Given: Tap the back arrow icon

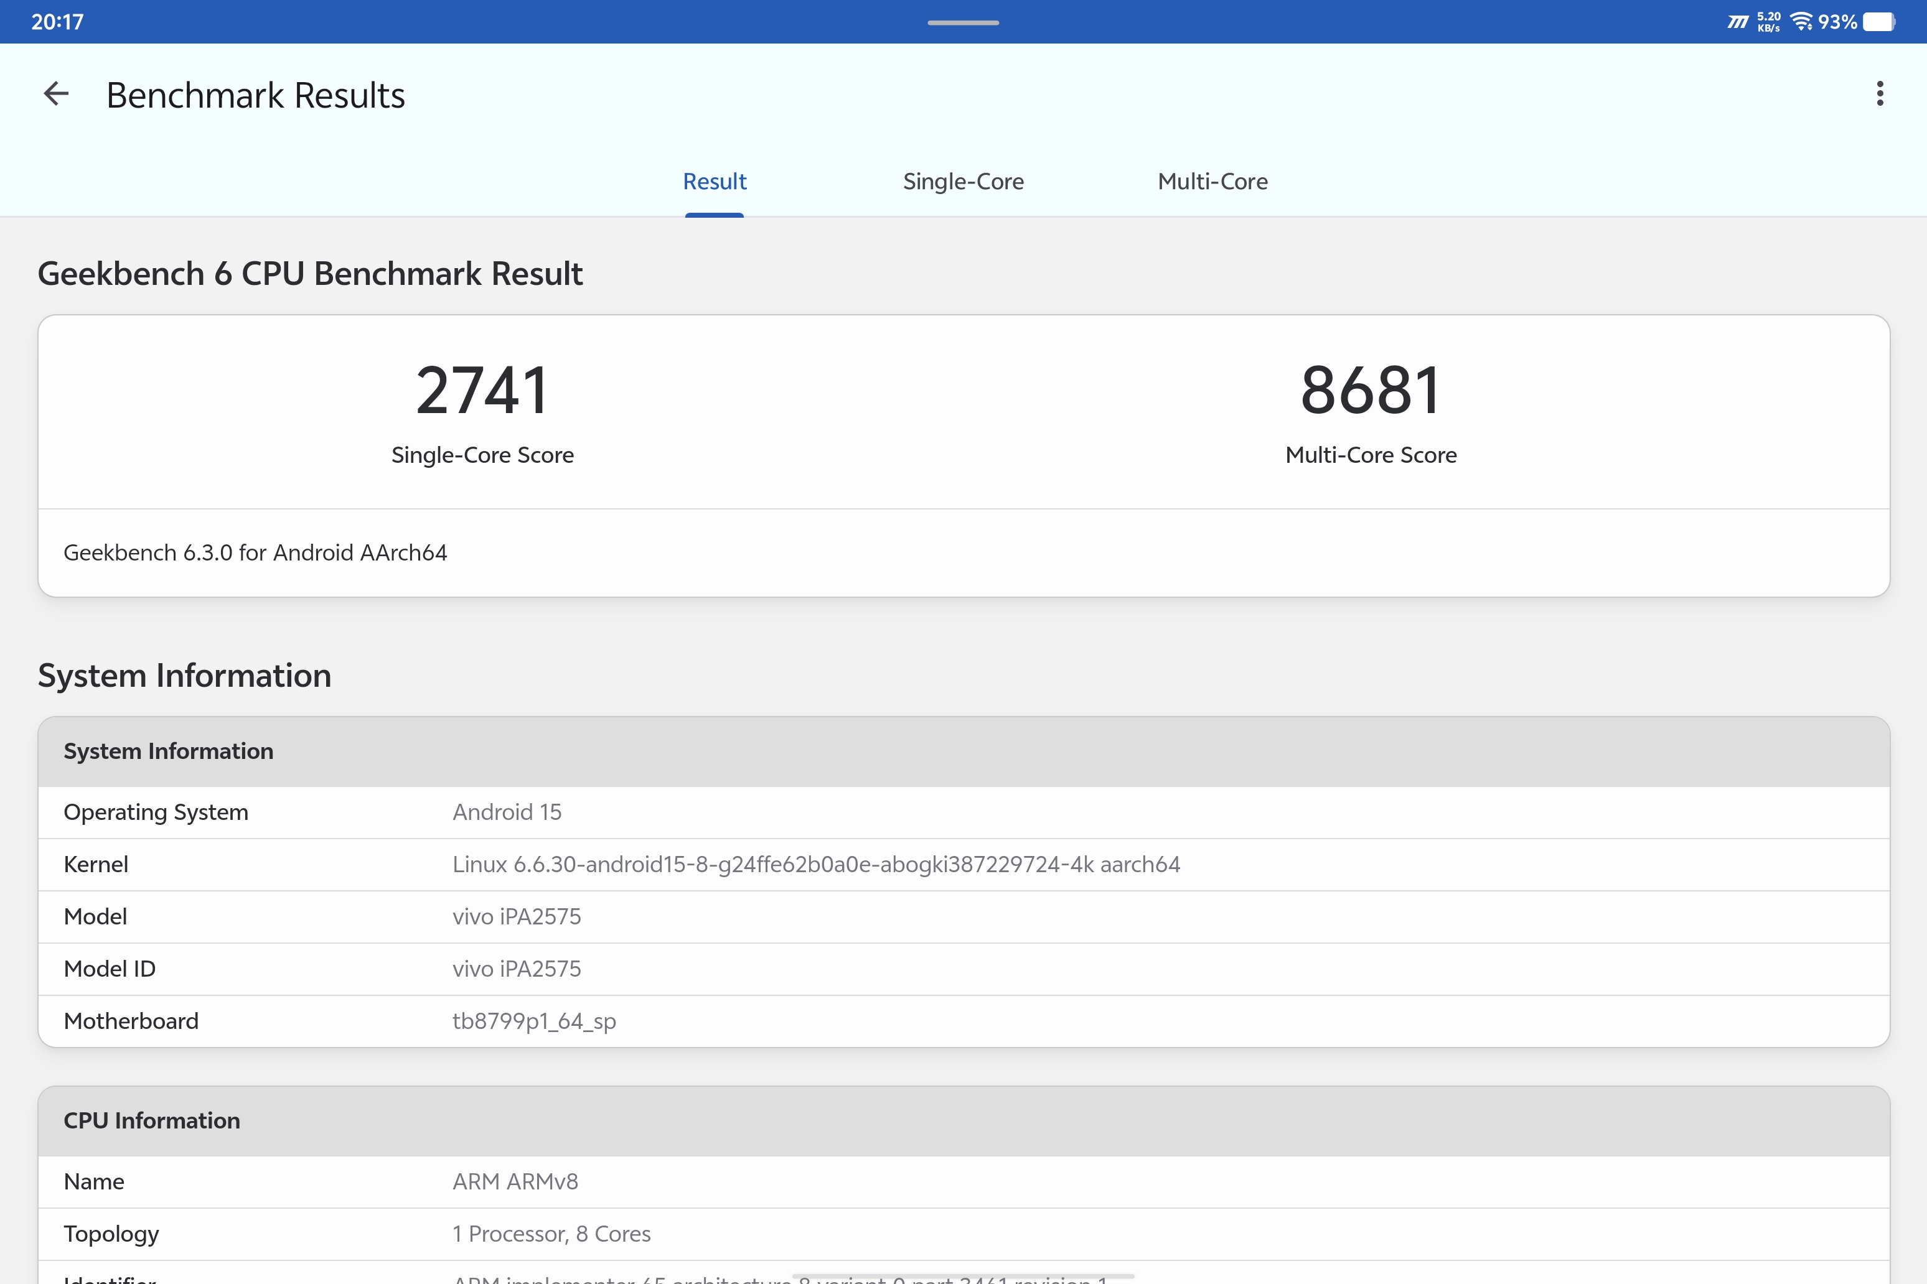Looking at the screenshot, I should tap(56, 93).
